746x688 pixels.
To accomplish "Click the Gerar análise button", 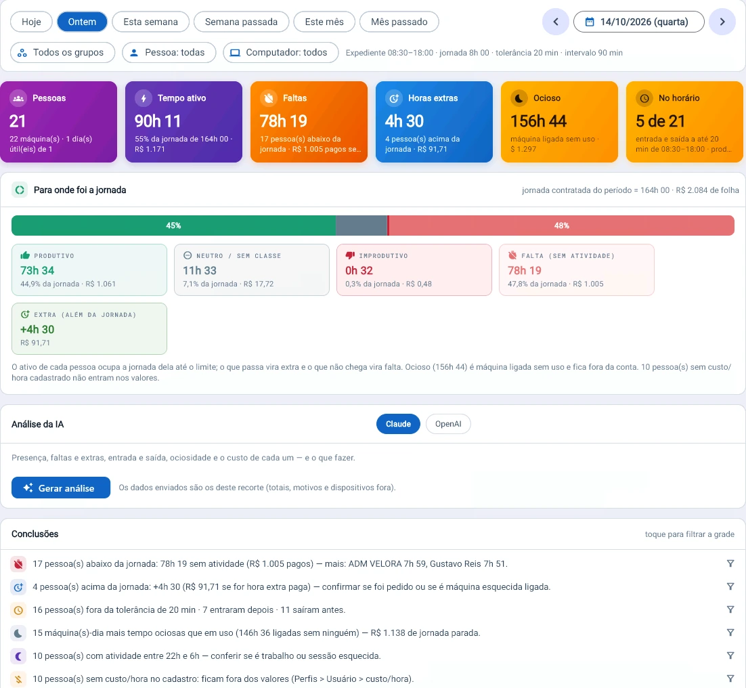I will click(61, 488).
